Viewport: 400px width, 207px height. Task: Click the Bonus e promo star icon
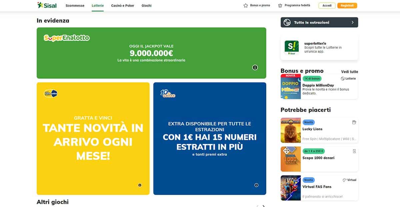[x=246, y=6]
